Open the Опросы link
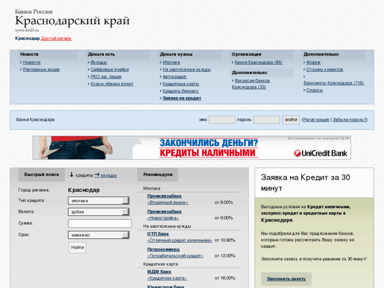Viewport: 384px width, 288px height. (x=314, y=90)
